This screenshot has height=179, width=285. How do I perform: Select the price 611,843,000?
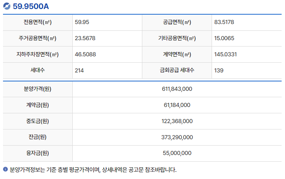point(177,89)
